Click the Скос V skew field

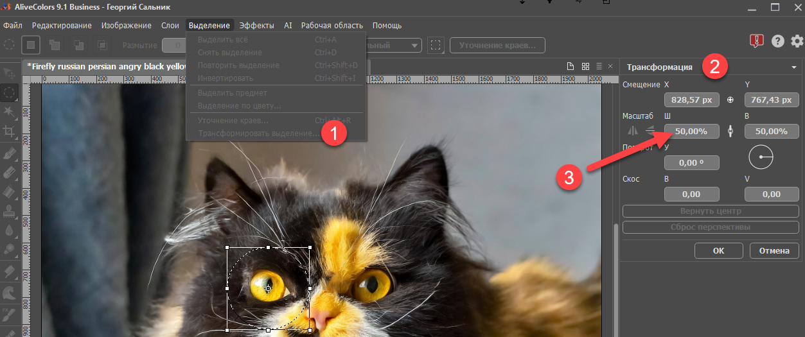(x=772, y=194)
